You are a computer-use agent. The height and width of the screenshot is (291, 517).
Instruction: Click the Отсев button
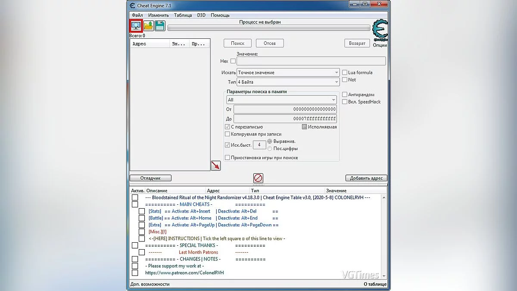click(x=270, y=43)
